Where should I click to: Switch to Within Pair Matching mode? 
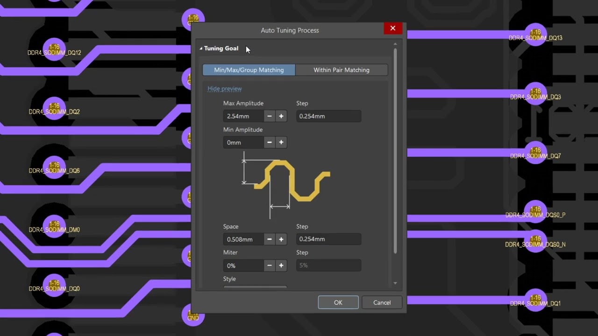(x=341, y=70)
